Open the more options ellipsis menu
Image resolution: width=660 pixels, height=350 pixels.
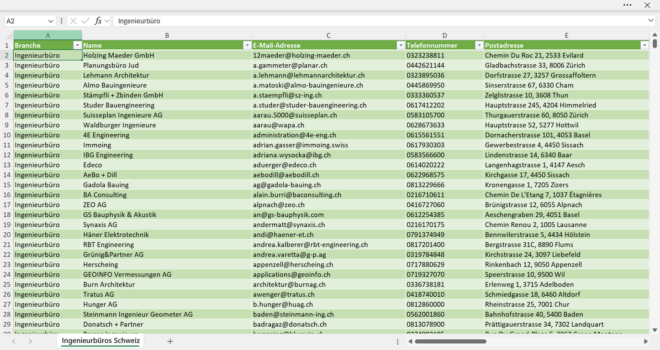[627, 5]
